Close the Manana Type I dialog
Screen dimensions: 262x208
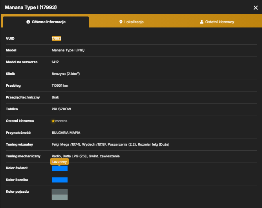coord(255,8)
